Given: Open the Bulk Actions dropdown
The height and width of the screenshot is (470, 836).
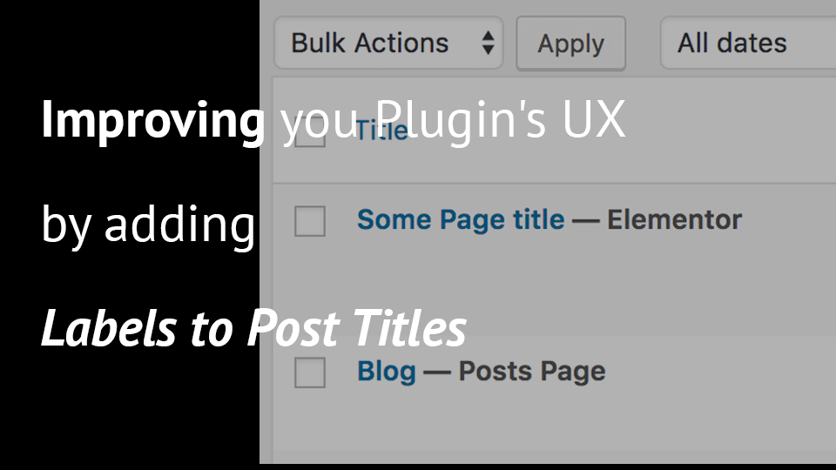Looking at the screenshot, I should click(x=388, y=43).
